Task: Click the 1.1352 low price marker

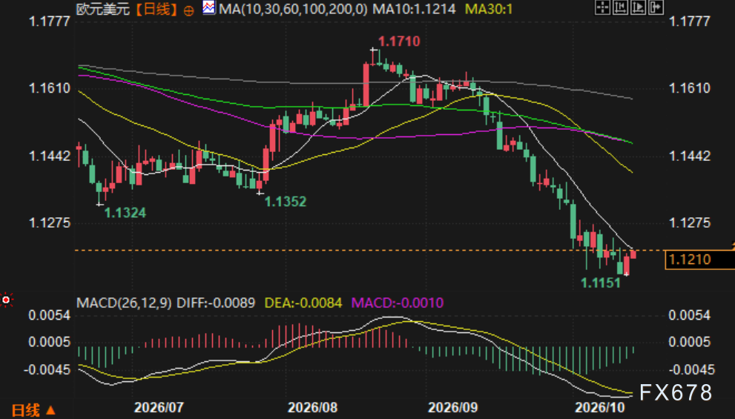Action: [x=286, y=202]
